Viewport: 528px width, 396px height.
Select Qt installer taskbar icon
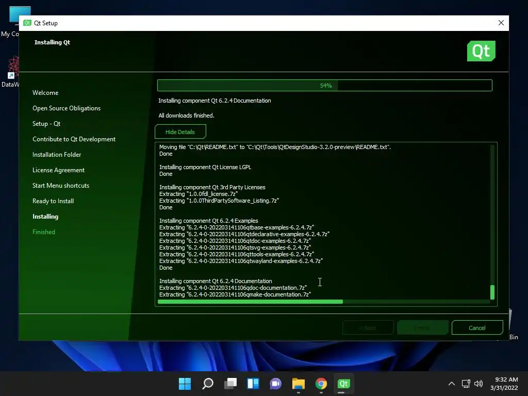tap(343, 384)
